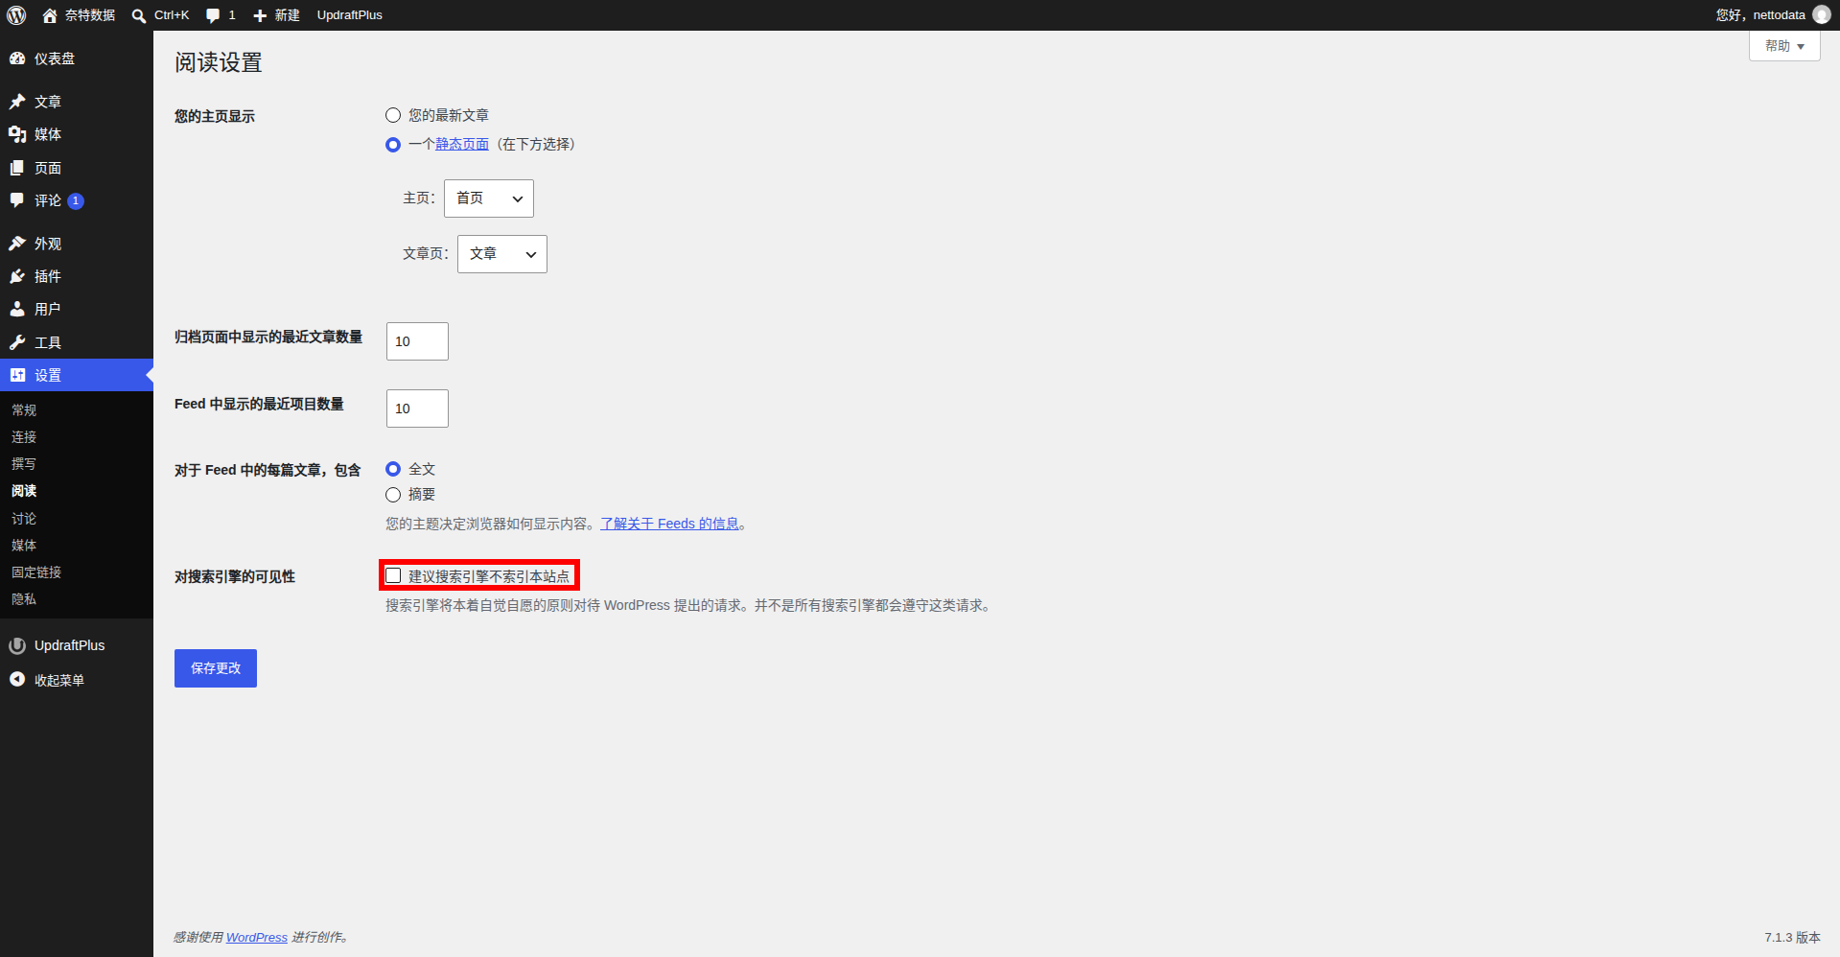Open 外观 appearance brush icon
Viewport: 1840px width, 957px height.
coord(17,244)
